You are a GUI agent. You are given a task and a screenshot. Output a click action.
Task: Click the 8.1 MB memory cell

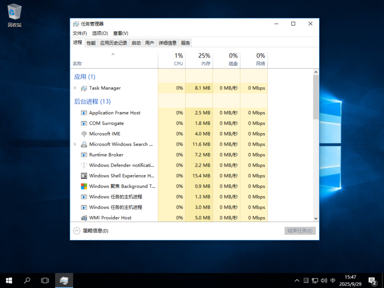[x=199, y=88]
